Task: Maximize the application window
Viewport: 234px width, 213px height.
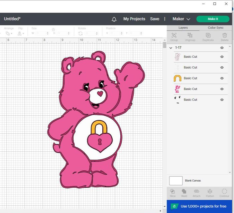Action: pos(215,4)
